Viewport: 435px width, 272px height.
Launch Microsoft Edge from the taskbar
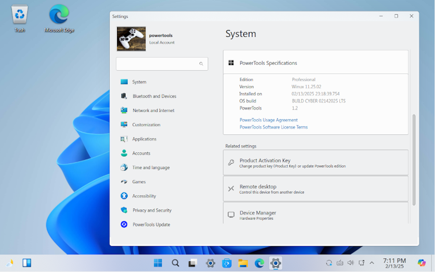pyautogui.click(x=260, y=263)
